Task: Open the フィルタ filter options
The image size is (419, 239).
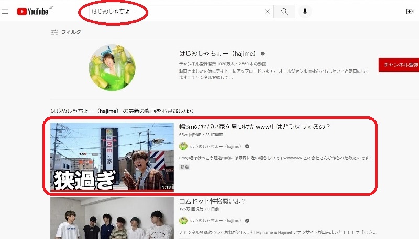Action: point(66,32)
